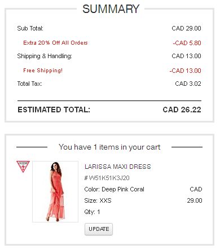
Task: Click the ESTIMATED TOTAL label
Action: pyautogui.click(x=54, y=110)
